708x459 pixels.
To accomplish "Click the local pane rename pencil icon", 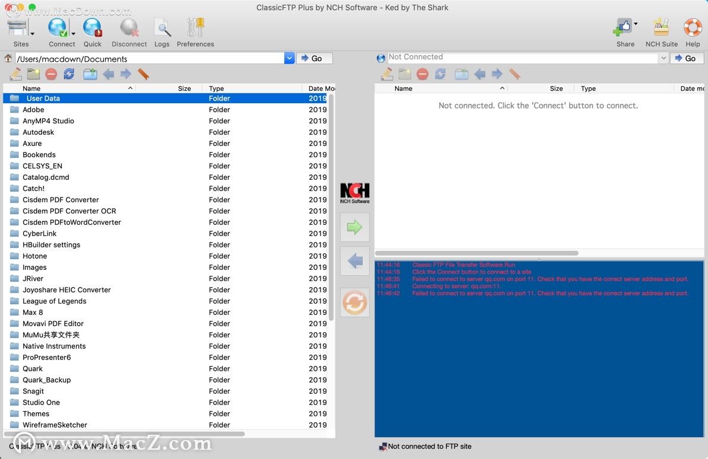I will click(16, 74).
